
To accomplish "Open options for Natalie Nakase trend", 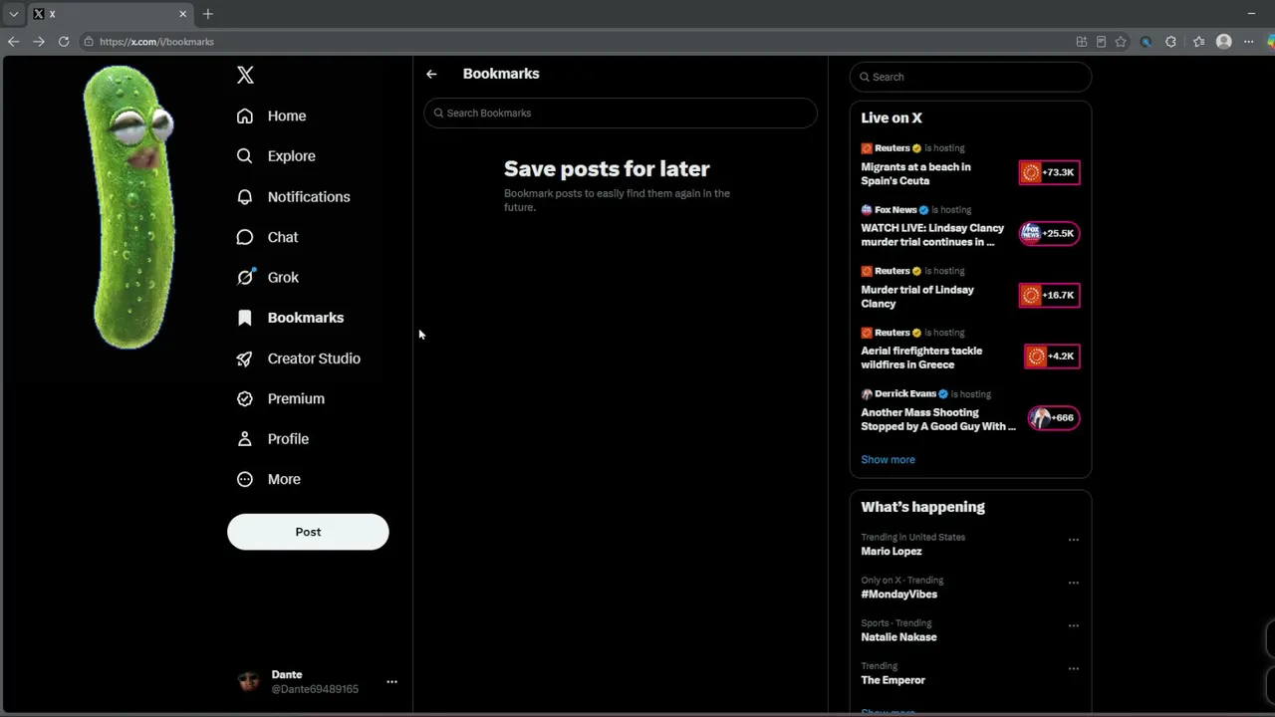I will [x=1073, y=625].
